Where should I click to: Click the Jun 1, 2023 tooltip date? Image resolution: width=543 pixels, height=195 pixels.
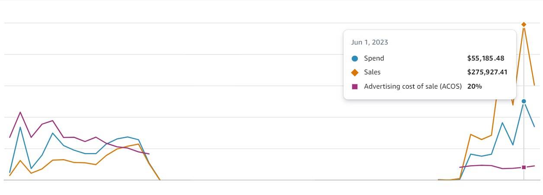369,42
